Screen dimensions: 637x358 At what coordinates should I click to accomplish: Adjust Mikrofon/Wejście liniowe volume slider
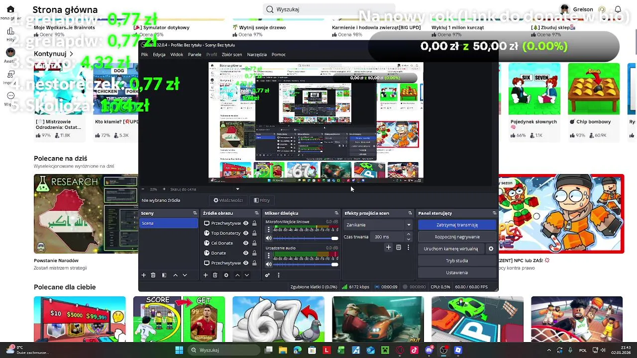pyautogui.click(x=306, y=238)
